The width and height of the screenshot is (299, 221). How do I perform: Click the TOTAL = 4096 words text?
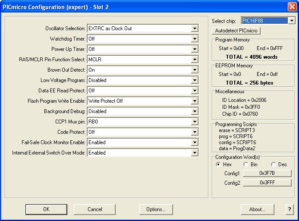click(252, 57)
